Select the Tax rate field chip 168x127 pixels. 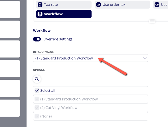point(64,5)
